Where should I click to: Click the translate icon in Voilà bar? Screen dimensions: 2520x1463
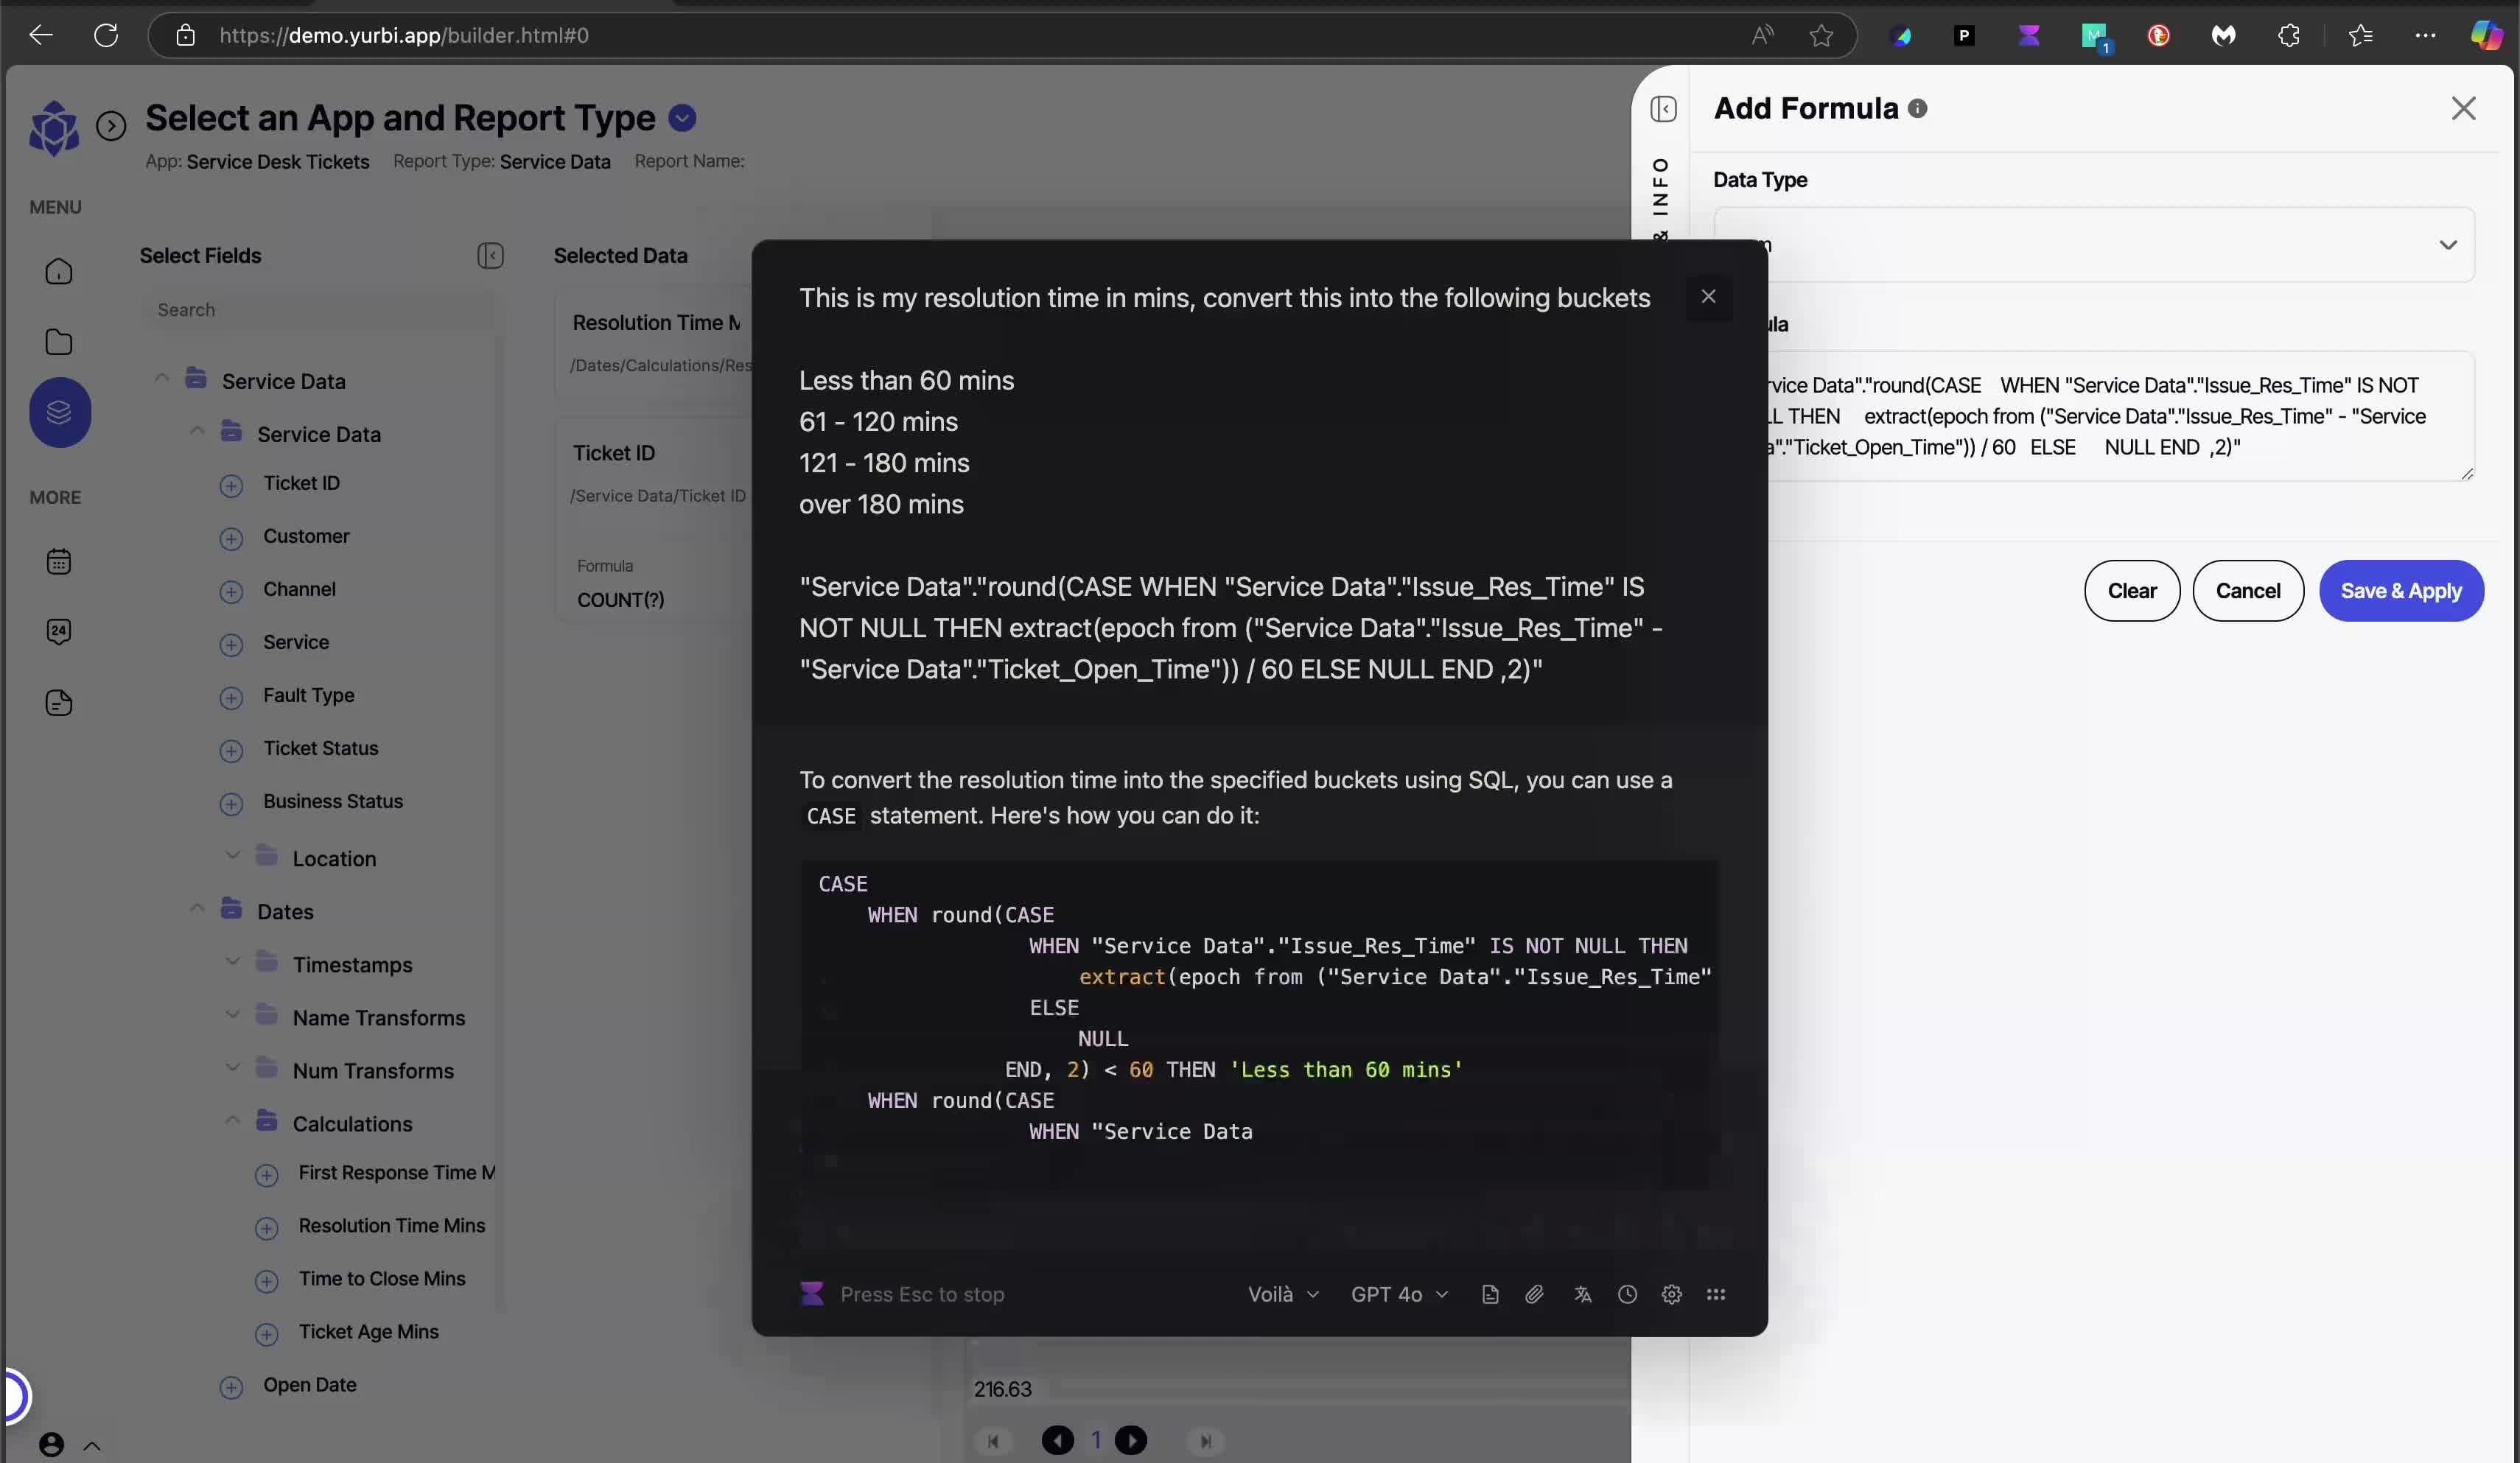1582,1294
